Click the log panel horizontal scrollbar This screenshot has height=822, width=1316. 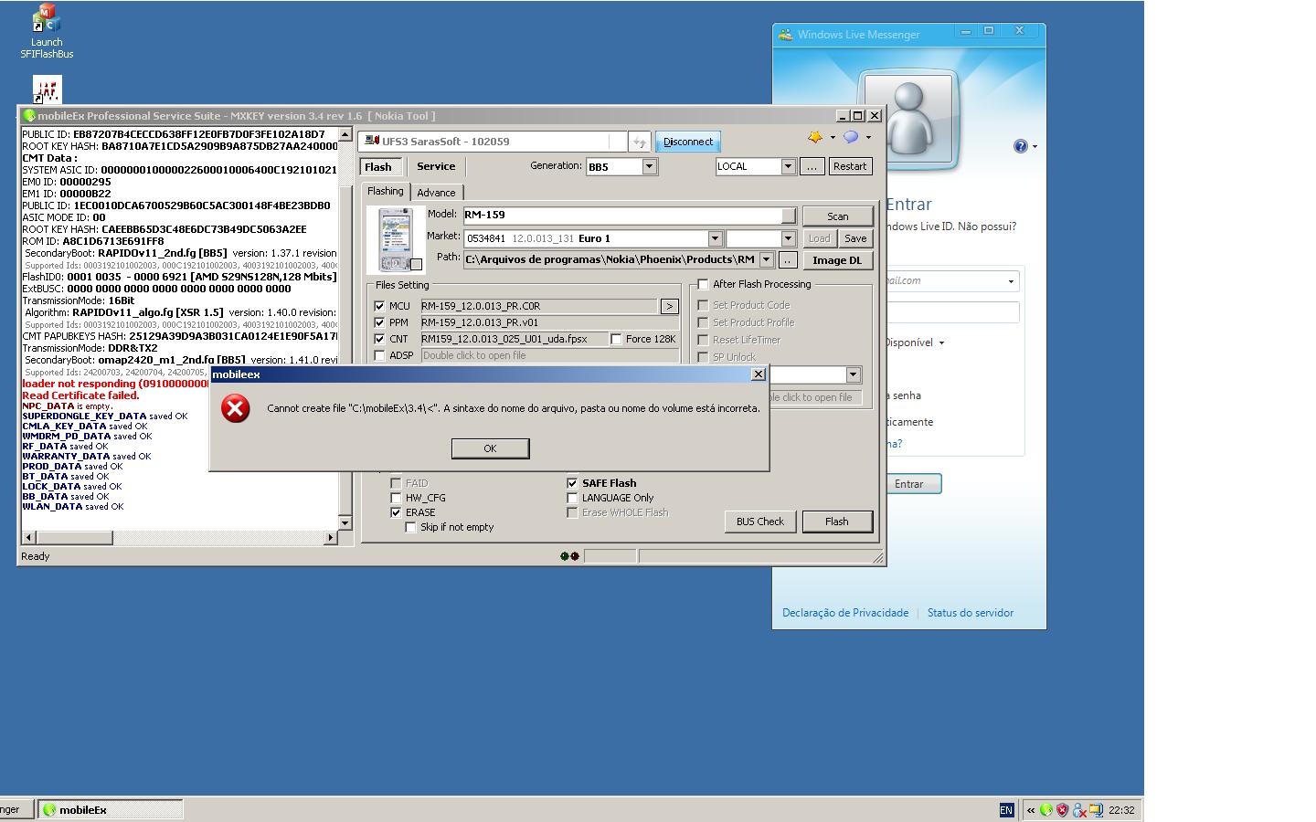[x=180, y=538]
